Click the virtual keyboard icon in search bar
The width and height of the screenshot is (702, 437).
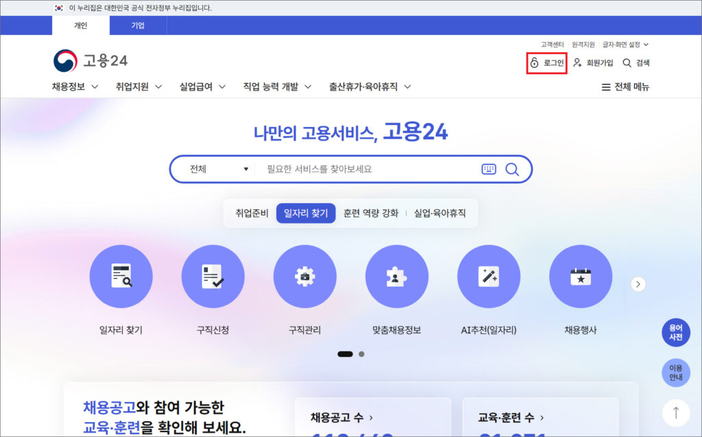(x=489, y=169)
